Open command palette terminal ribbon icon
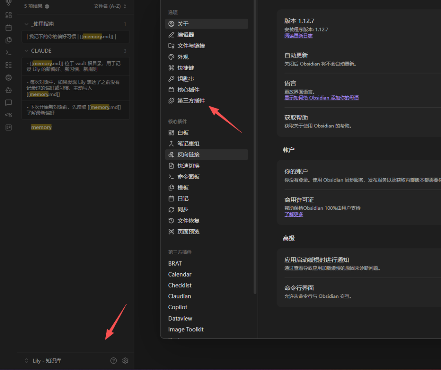 point(9,53)
